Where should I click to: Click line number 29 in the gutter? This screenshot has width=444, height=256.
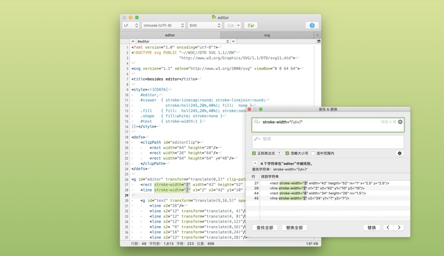point(126,195)
